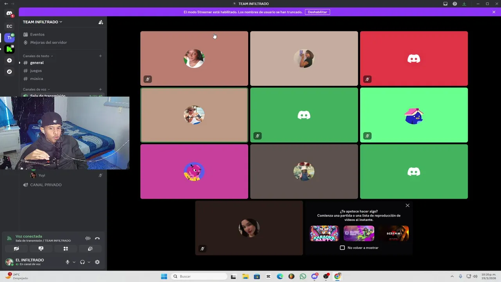Open the soundboard button
501x282 pixels.
[x=90, y=249]
